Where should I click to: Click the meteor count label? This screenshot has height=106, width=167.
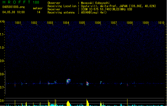coord(38,8)
